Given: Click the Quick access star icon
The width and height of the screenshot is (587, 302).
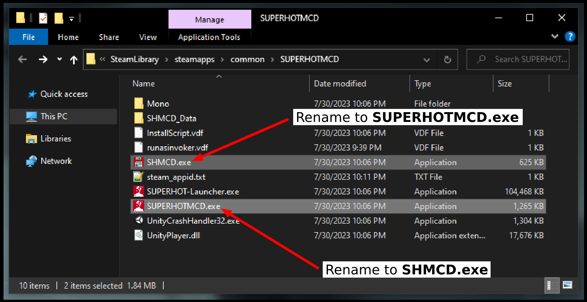Looking at the screenshot, I should click(32, 94).
